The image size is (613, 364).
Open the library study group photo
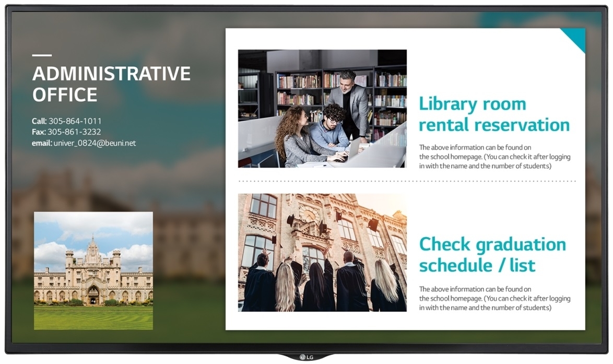coord(322,108)
